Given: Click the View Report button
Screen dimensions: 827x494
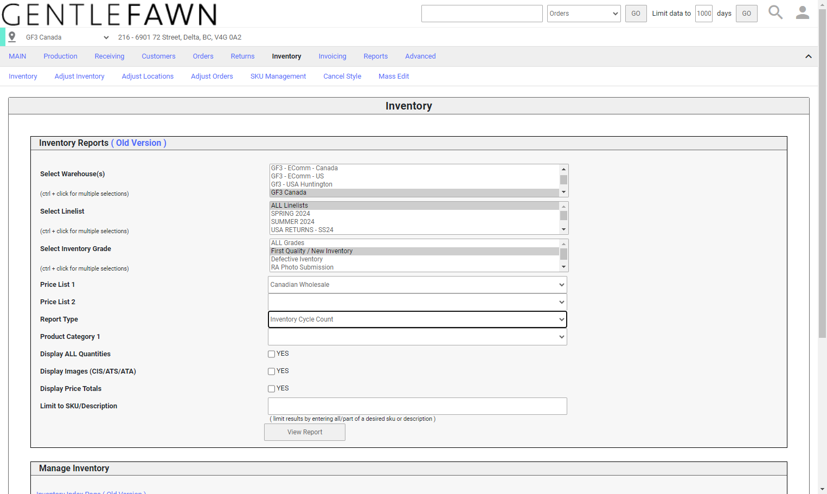Looking at the screenshot, I should (x=305, y=432).
